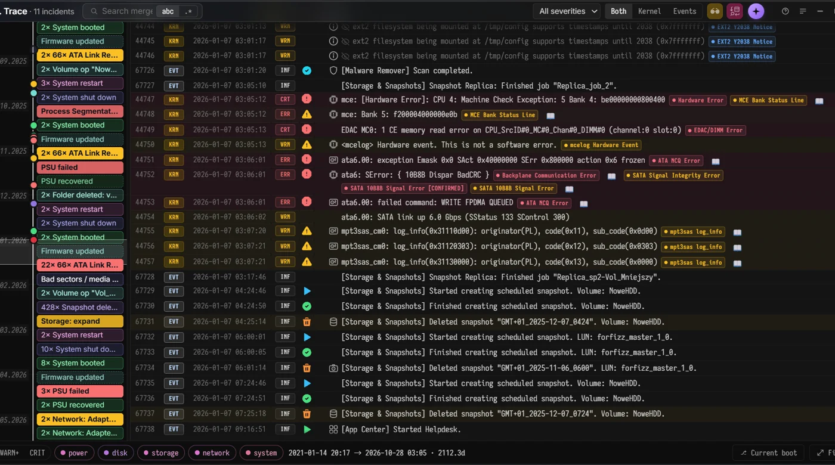Select the 428× Snapshot deleted timeline entry
This screenshot has width=835, height=465.
[80, 307]
